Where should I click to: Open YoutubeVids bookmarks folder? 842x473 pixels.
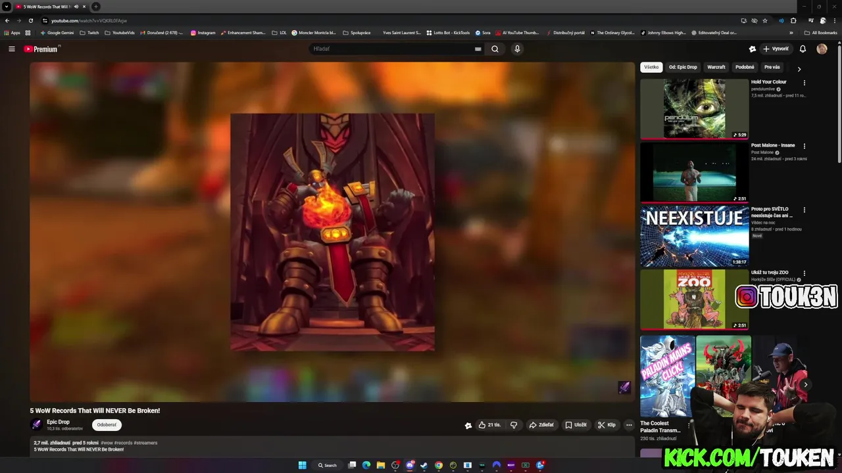(x=120, y=32)
